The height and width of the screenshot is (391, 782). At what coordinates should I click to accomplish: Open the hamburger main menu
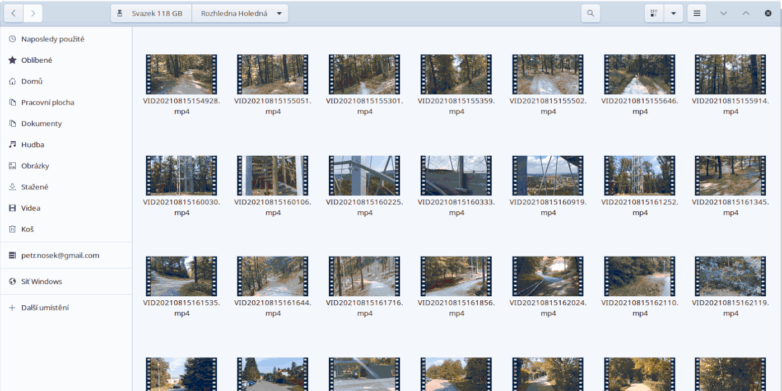click(x=697, y=13)
